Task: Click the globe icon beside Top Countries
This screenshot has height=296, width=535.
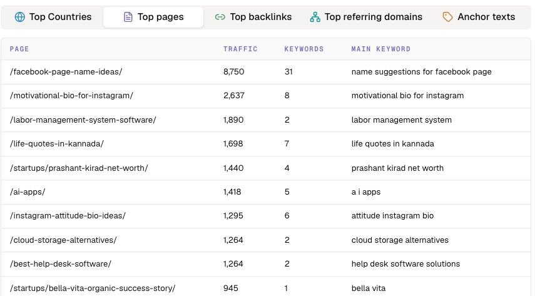Action: [x=20, y=17]
